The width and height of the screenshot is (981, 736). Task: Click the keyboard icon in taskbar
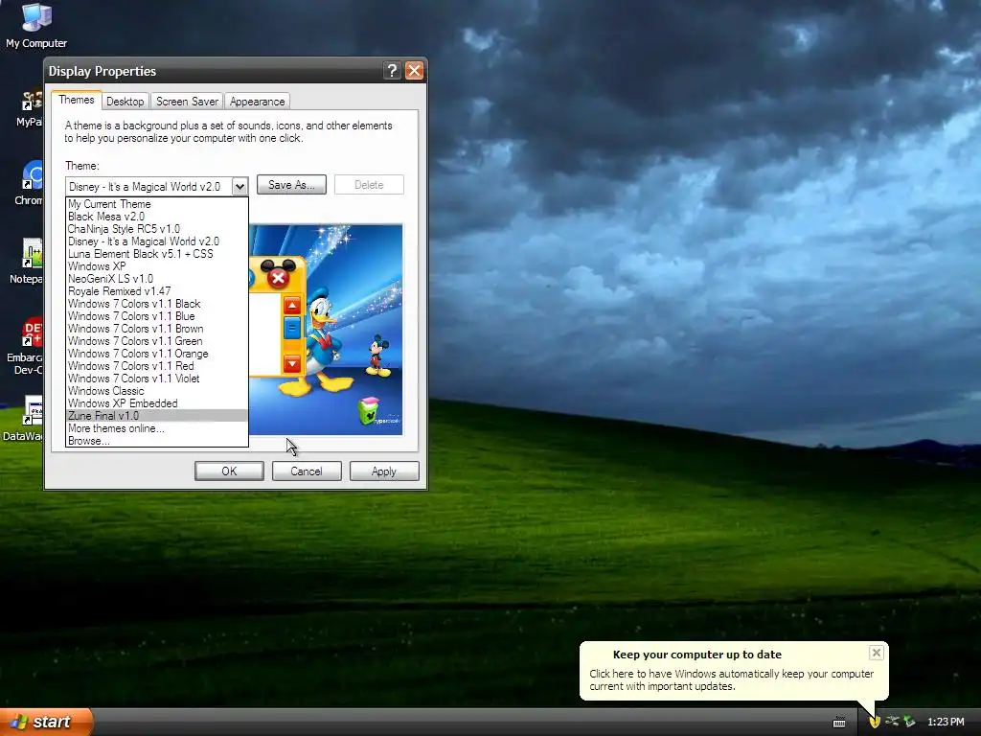tap(839, 723)
